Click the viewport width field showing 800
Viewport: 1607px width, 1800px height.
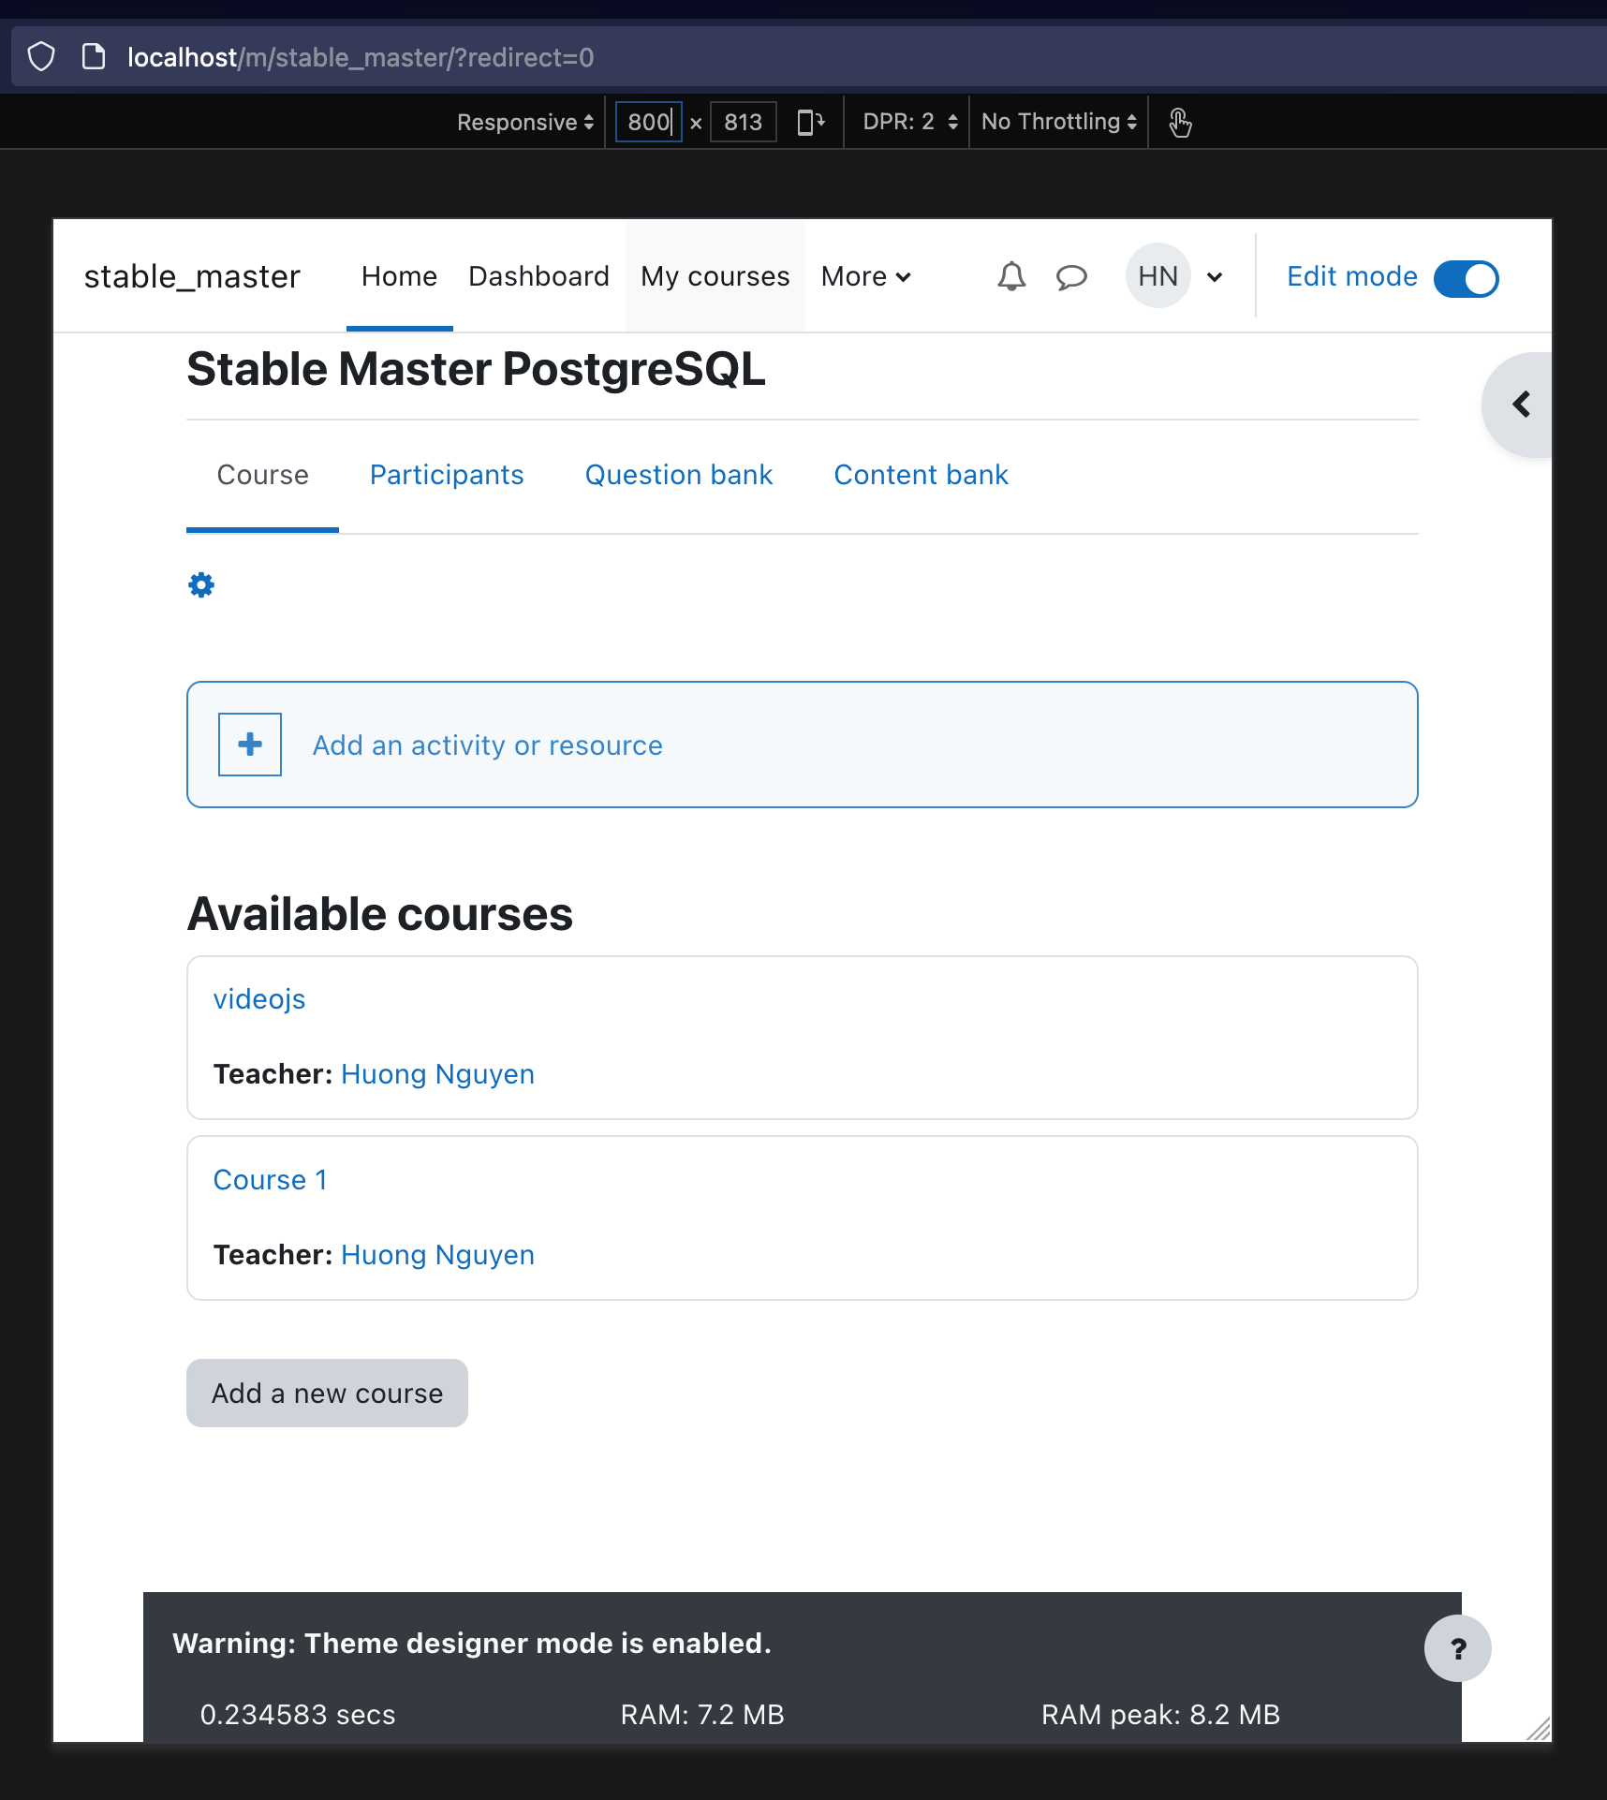pos(649,122)
